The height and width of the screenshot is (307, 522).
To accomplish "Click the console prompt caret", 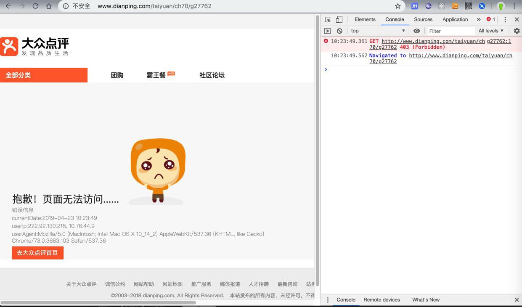I will 326,69.
